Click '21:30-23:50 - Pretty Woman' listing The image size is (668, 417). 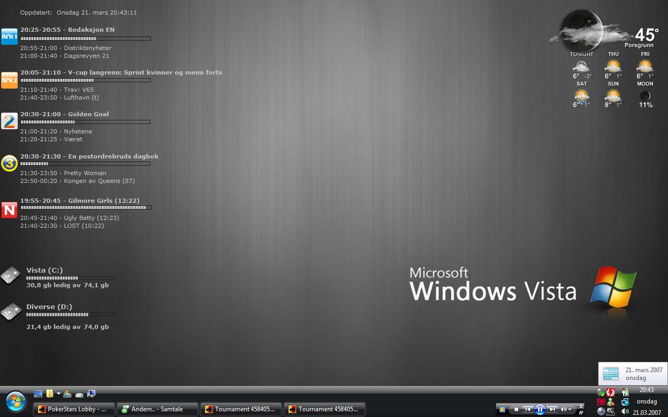pyautogui.click(x=63, y=173)
